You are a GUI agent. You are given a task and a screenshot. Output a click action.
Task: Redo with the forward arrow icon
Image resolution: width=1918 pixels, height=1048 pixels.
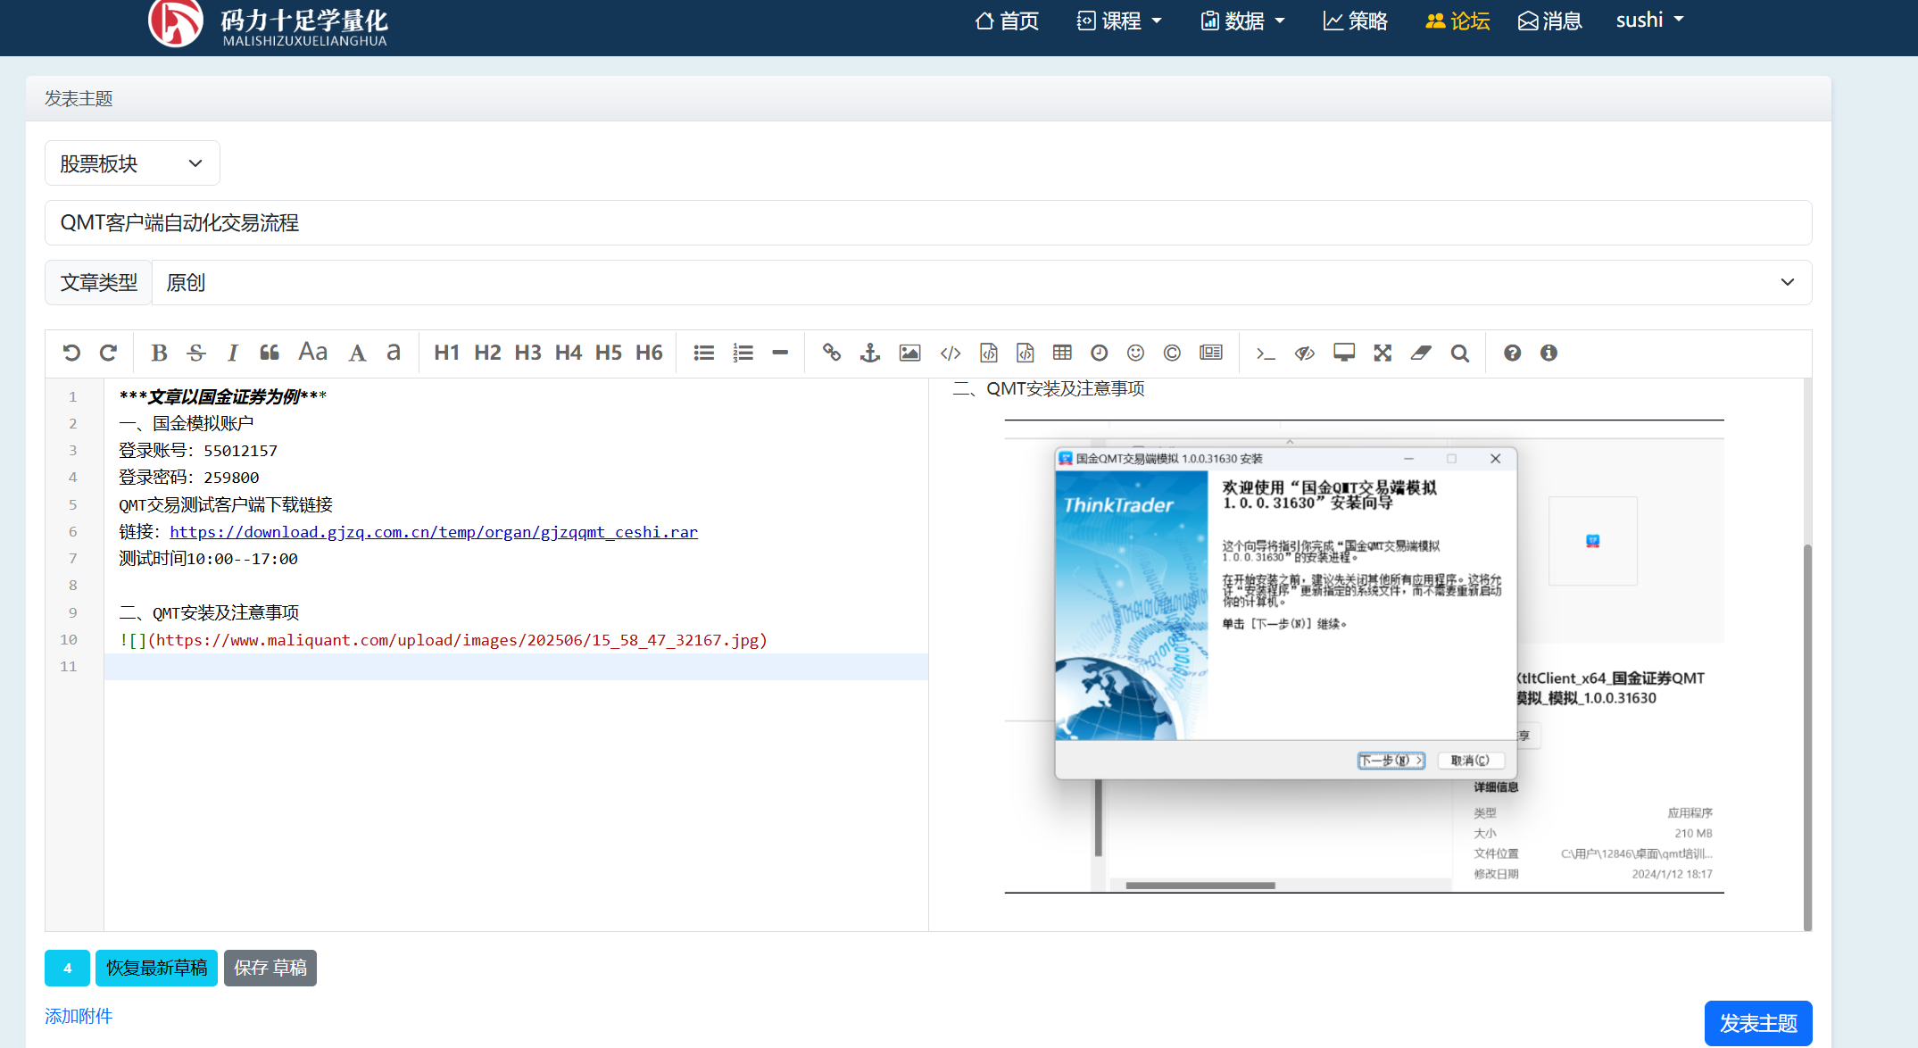(108, 353)
